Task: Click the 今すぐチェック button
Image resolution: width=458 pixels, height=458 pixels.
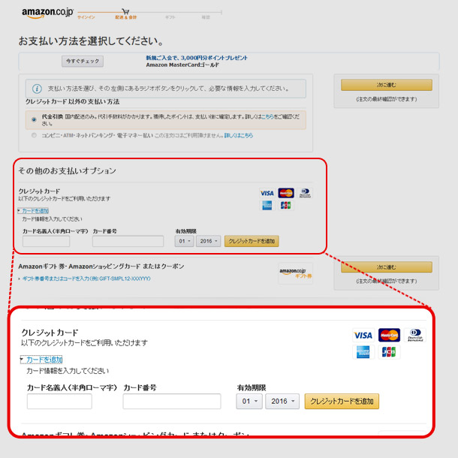Action: click(x=83, y=62)
